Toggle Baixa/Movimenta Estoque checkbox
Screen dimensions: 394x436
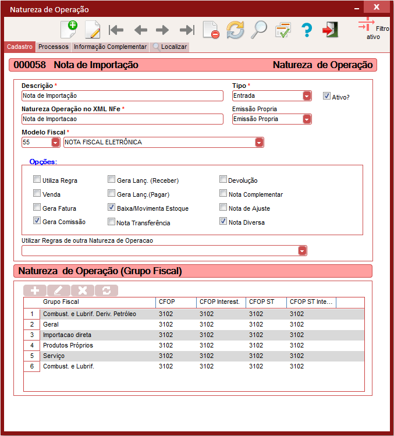111,207
